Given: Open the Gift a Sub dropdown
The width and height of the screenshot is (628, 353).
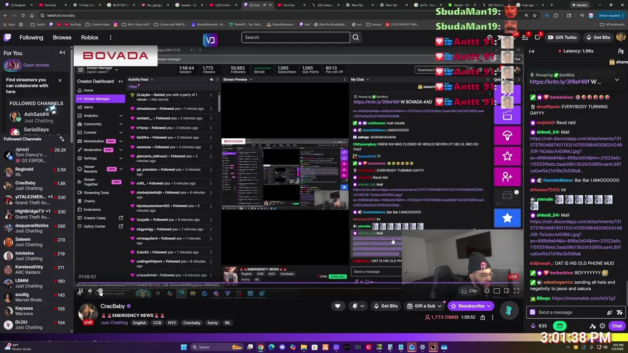Looking at the screenshot, I should [425, 306].
